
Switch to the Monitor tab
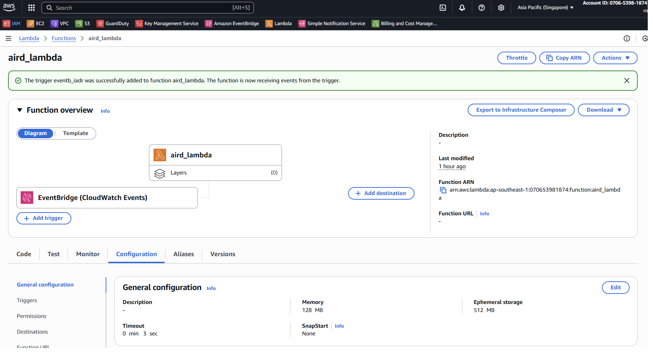click(x=88, y=254)
